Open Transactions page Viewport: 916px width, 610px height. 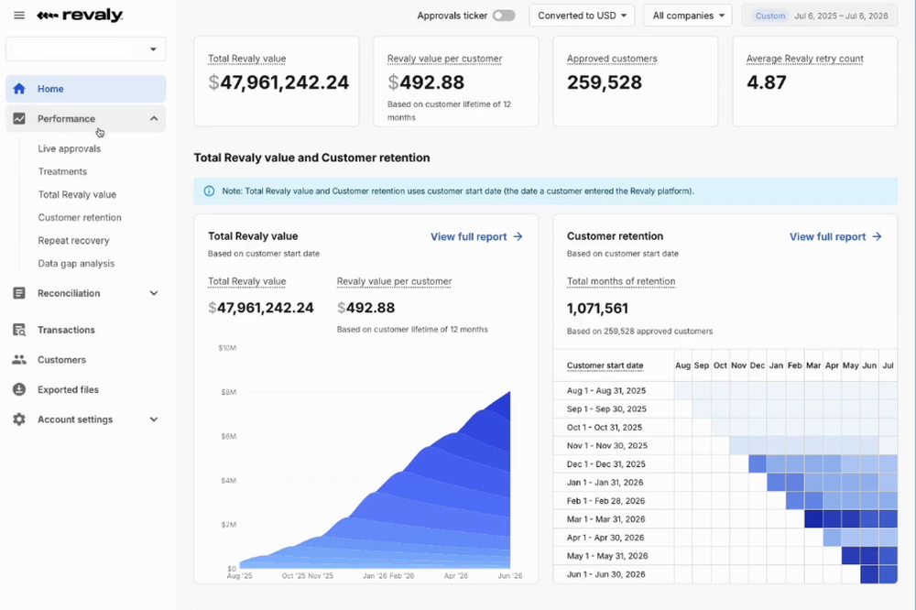tap(66, 330)
